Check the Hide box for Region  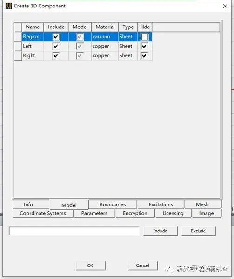[x=145, y=37]
